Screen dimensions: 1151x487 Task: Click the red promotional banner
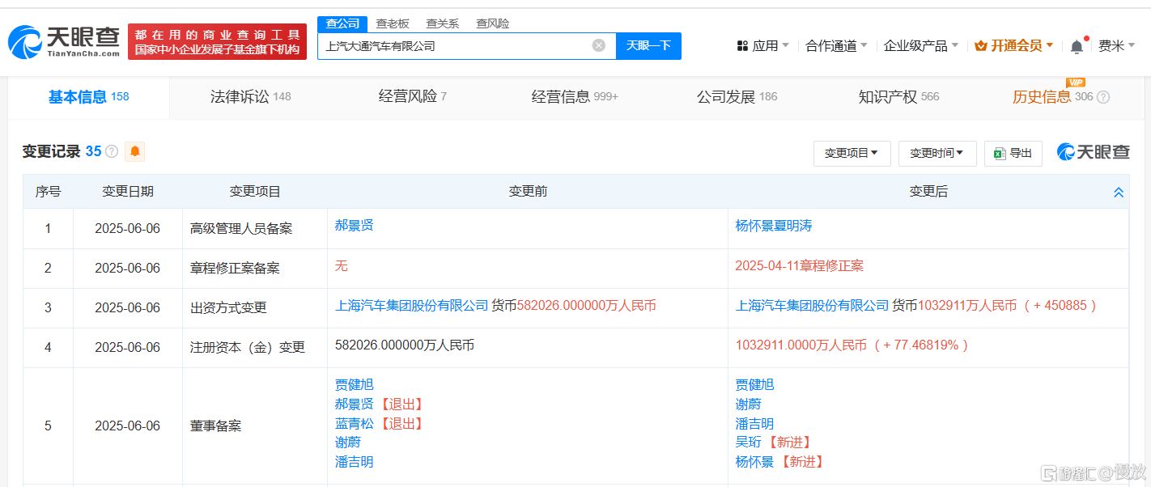218,41
